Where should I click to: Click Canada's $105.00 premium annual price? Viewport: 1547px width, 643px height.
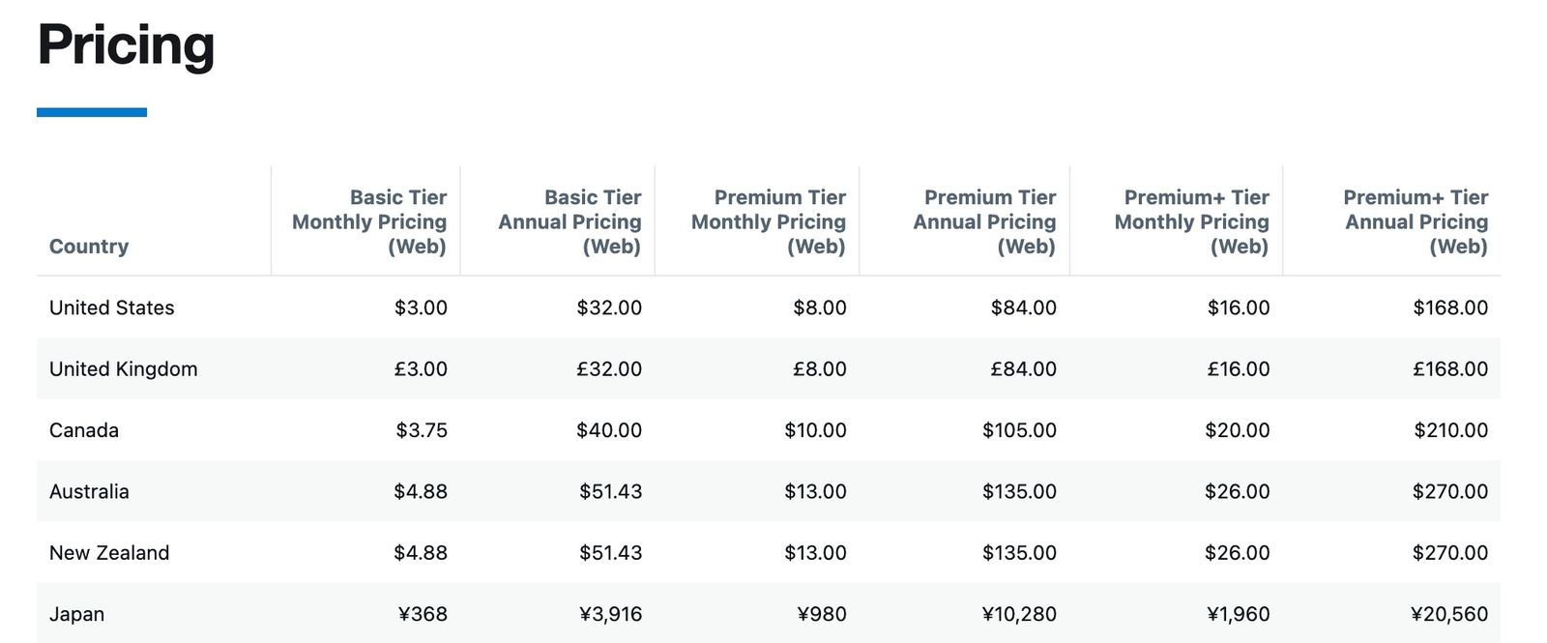[x=1019, y=430]
